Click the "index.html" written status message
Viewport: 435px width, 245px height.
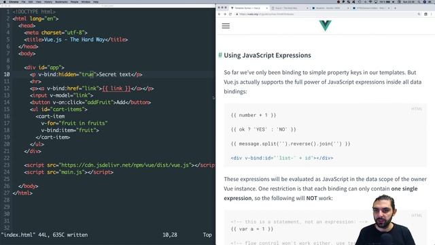pyautogui.click(x=44, y=235)
